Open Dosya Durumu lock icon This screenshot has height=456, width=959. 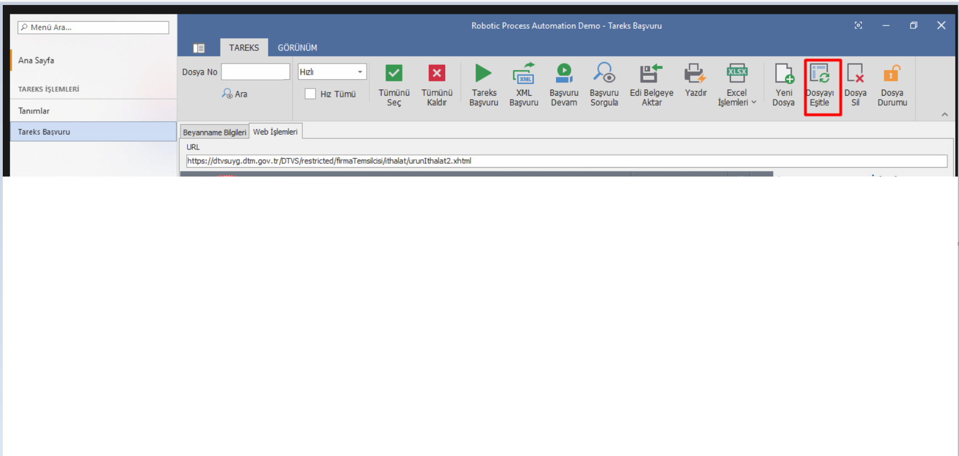[x=892, y=73]
